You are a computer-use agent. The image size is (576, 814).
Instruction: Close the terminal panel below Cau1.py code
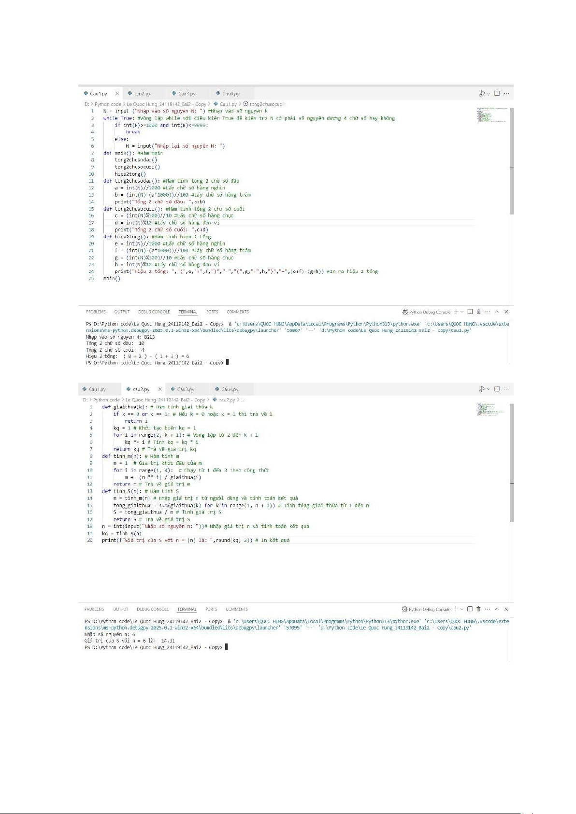click(x=506, y=312)
